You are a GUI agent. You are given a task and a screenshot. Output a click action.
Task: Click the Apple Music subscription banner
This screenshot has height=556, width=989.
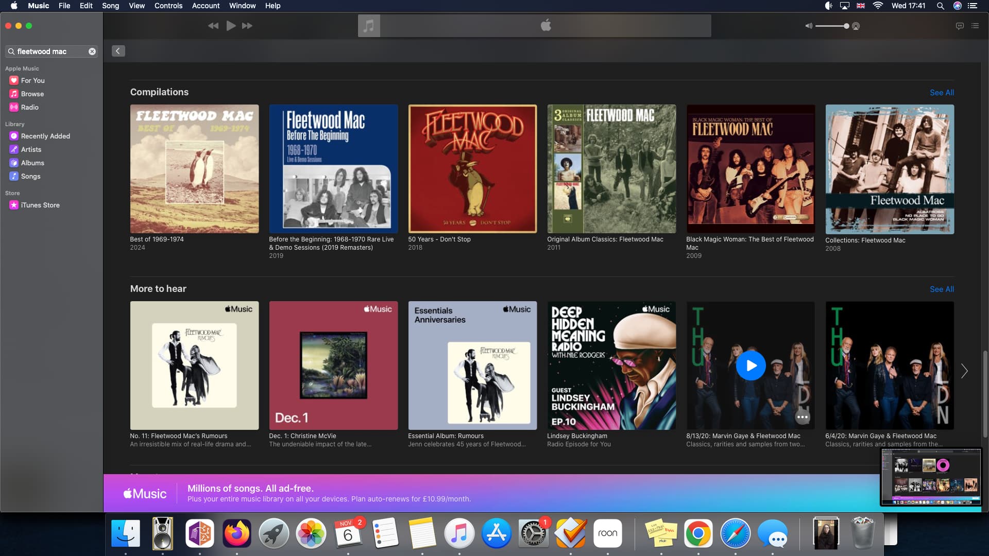(492, 493)
